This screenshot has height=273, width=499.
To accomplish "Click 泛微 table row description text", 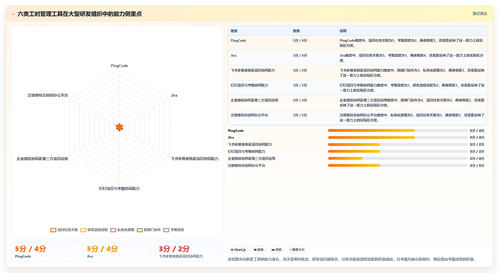I will pos(412,117).
